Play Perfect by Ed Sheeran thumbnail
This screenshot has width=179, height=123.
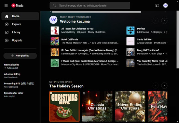coord(131,30)
